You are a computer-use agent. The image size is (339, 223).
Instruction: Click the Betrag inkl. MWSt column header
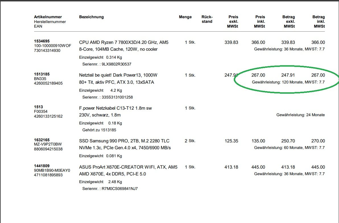pyautogui.click(x=319, y=22)
